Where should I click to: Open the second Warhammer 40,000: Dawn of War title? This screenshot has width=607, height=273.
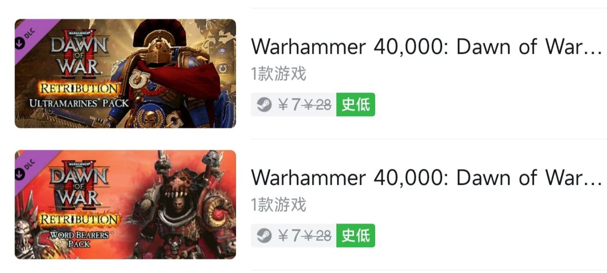tap(427, 178)
